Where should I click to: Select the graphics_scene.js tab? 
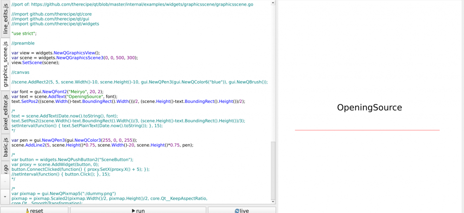(x=5, y=64)
